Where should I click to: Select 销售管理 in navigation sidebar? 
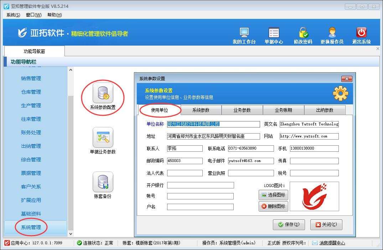(x=31, y=78)
